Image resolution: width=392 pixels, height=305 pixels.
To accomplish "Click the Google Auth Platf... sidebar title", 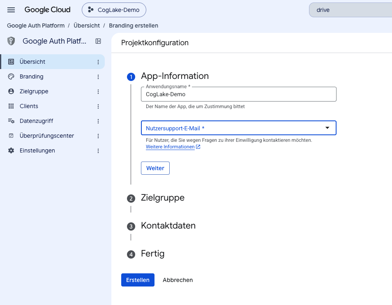I will pos(54,41).
